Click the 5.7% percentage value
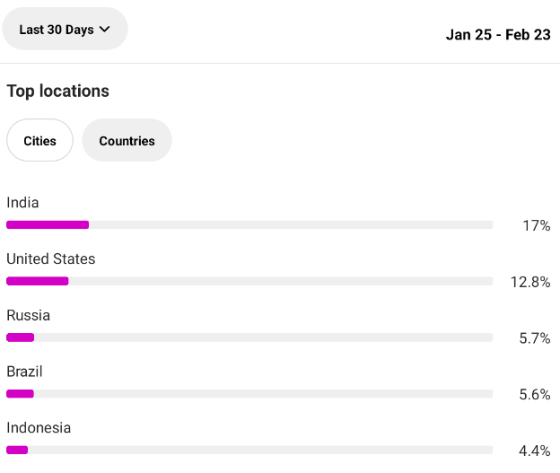 pos(535,338)
